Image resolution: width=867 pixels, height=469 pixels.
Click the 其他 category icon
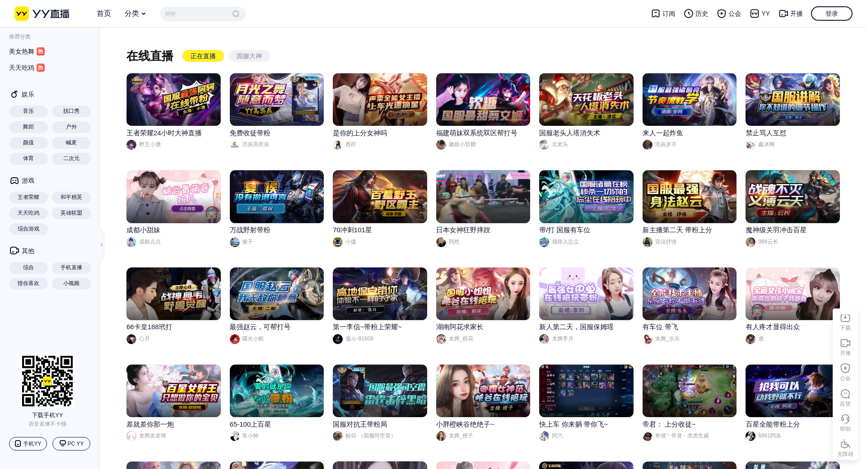tap(14, 251)
